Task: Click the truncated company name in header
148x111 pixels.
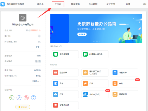Action: tap(16, 4)
